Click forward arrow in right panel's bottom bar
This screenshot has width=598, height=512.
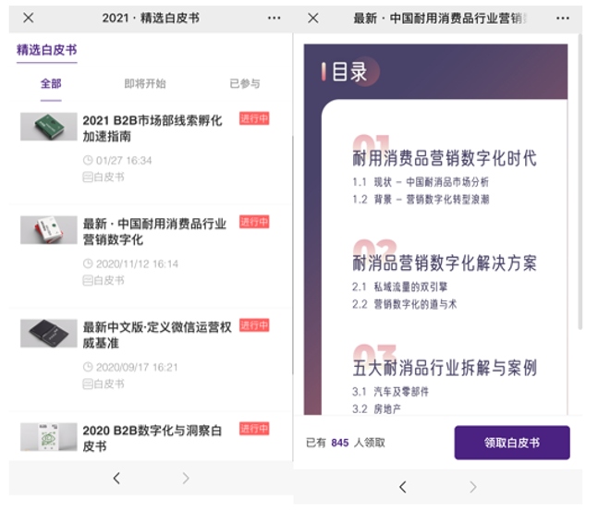[472, 486]
